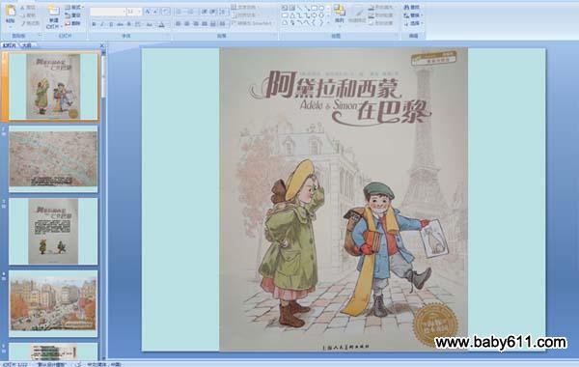Click the Clear Formatting icon
The image size is (579, 367).
click(x=166, y=12)
